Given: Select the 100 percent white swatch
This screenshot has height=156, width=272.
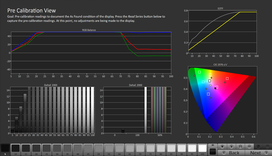Looking at the screenshot, I should (202, 150).
